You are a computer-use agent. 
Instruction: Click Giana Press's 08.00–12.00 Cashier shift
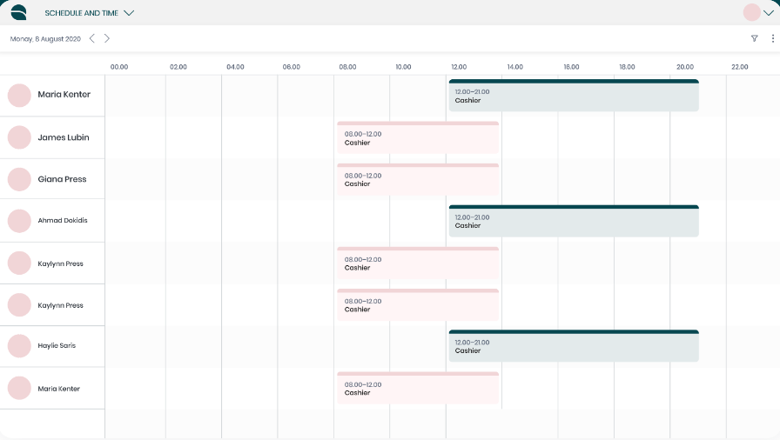pos(418,180)
